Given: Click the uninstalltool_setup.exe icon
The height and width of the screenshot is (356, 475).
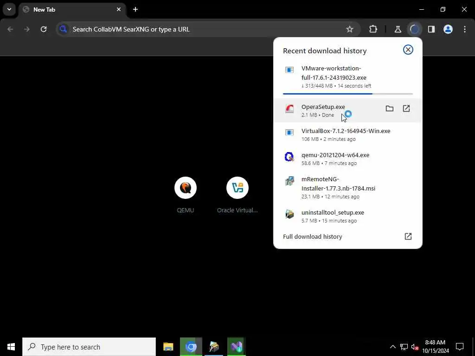Looking at the screenshot, I should (289, 214).
